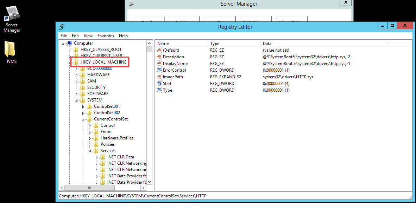Expand the SAM key

pyautogui.click(x=76, y=81)
